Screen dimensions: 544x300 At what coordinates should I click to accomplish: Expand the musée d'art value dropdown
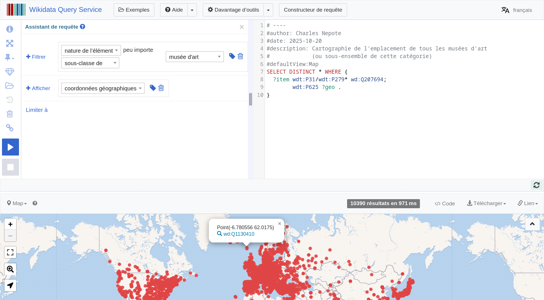click(x=195, y=57)
